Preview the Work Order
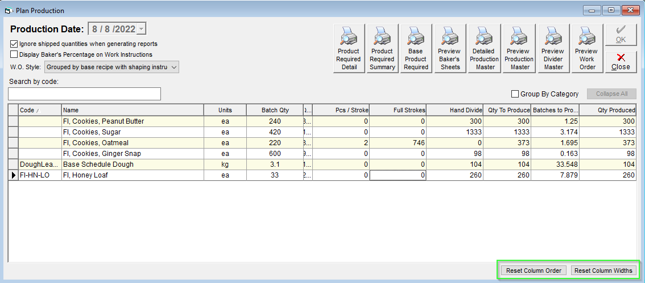 pos(587,48)
